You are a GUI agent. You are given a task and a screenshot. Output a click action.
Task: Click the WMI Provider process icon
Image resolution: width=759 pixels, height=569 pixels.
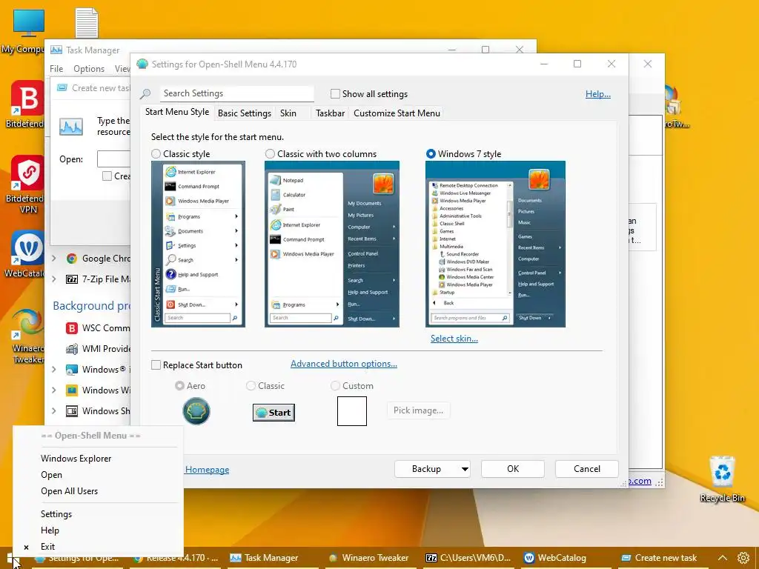point(72,349)
